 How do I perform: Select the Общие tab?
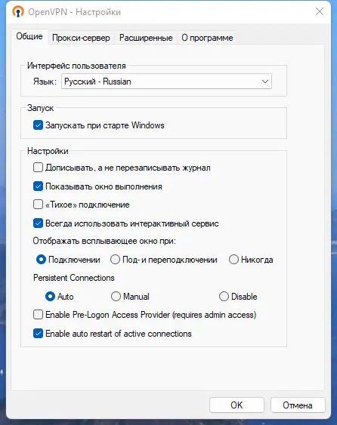pyautogui.click(x=29, y=36)
